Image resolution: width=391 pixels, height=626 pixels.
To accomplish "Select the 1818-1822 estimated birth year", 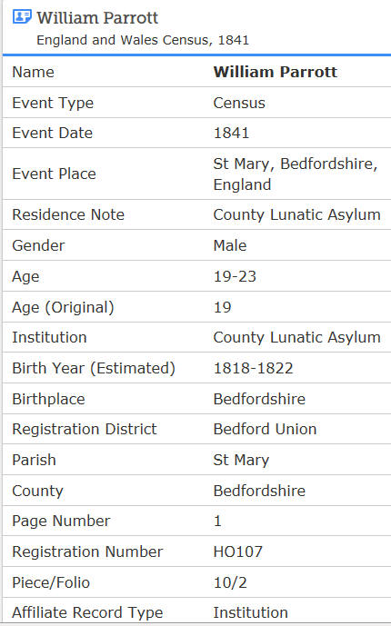I will click(x=253, y=368).
